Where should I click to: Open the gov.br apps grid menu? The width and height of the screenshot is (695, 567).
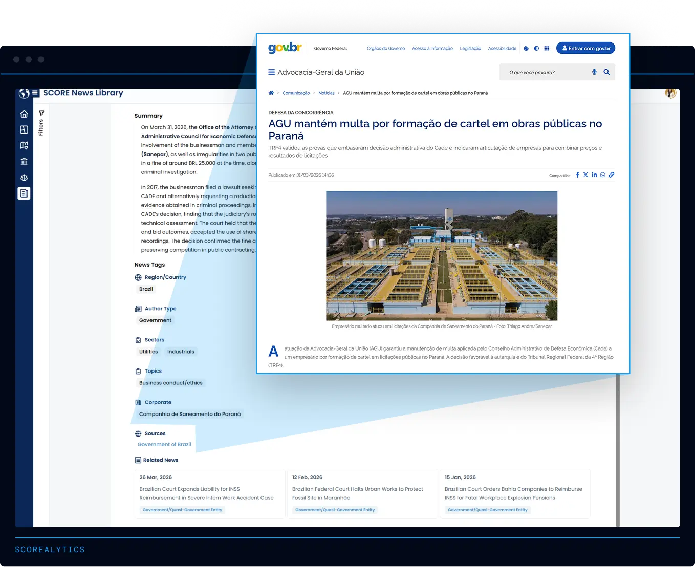coord(547,49)
